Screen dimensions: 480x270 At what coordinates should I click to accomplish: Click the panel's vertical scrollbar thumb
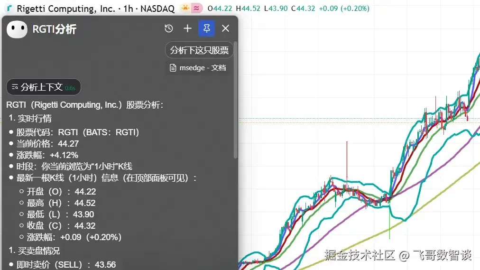235,100
